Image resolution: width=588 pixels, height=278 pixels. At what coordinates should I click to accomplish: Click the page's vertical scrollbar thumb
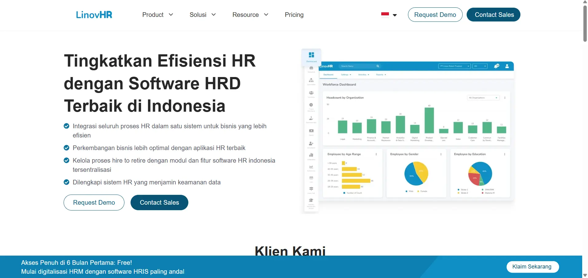585,23
